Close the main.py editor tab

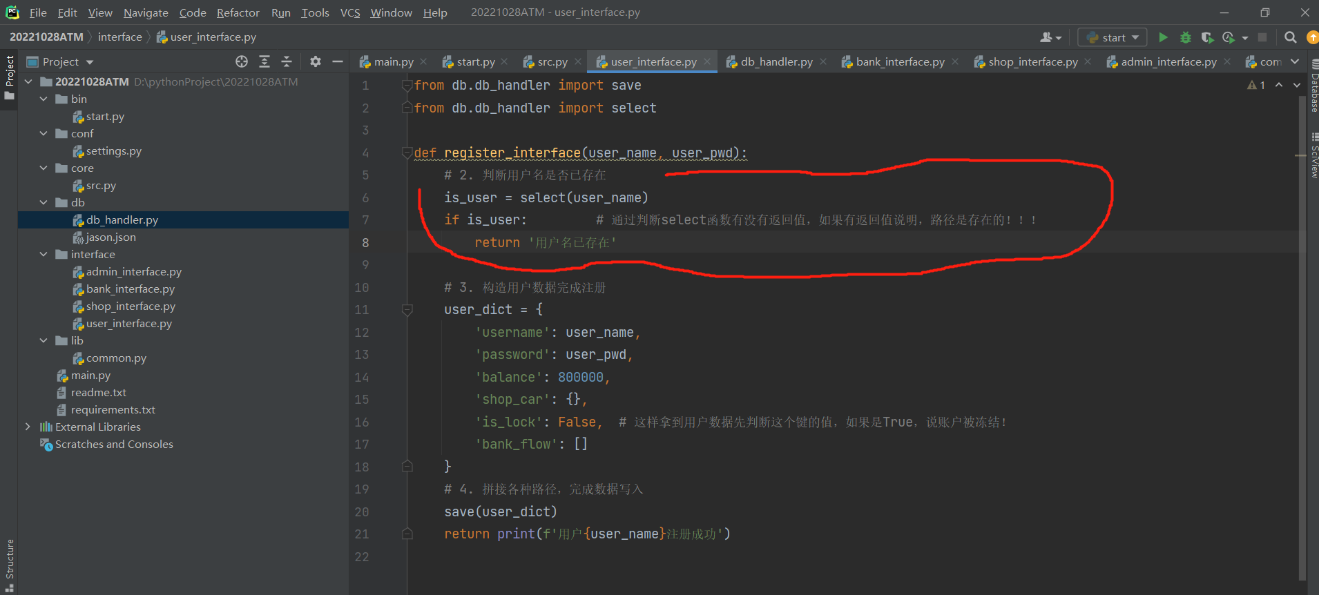tap(423, 61)
